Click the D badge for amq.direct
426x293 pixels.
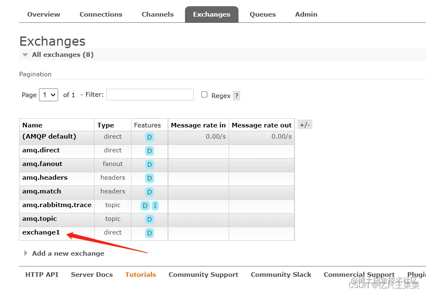click(149, 151)
